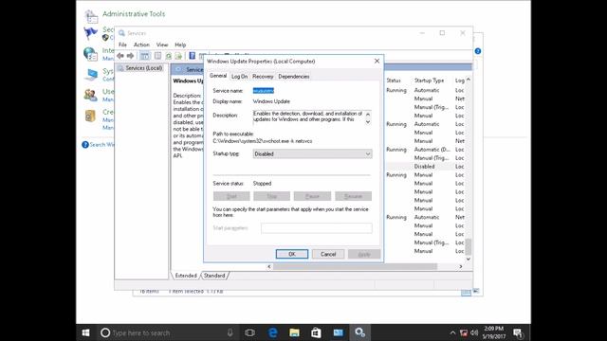Switch to the Dependencies tab
This screenshot has height=341, width=607.
[294, 77]
